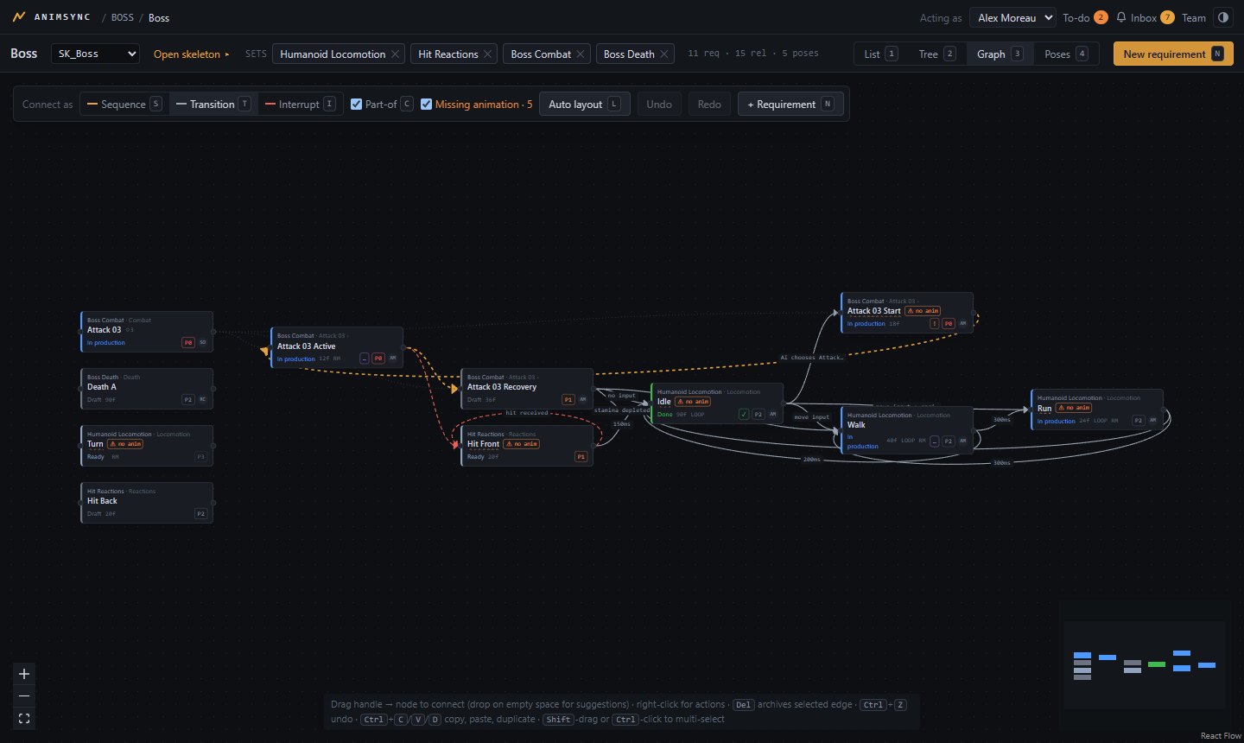
Task: Click the green checkmark badge on Idle node
Action: click(744, 415)
